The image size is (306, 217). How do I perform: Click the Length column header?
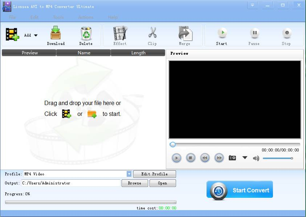[138, 53]
